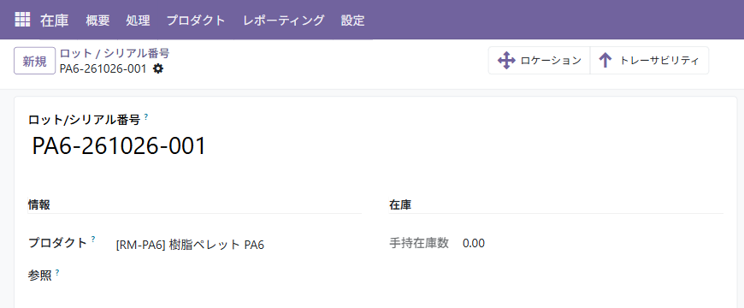Open the ロケーション stat button
The image size is (744, 308).
(539, 61)
